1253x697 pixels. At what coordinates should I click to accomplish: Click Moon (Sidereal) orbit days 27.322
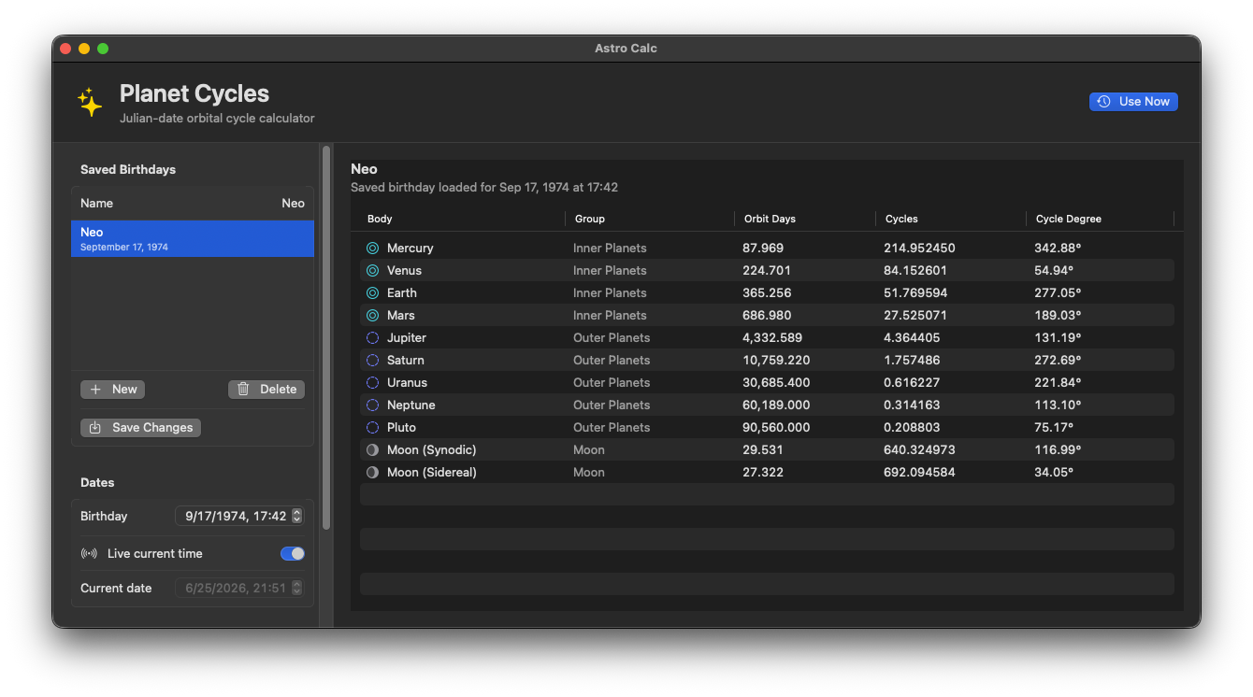click(763, 473)
